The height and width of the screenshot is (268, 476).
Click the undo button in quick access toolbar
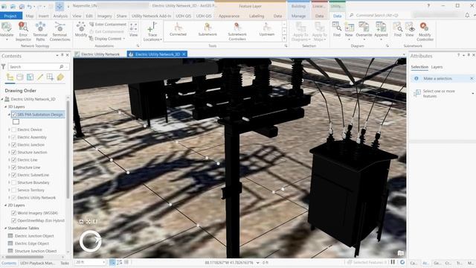(x=29, y=6)
